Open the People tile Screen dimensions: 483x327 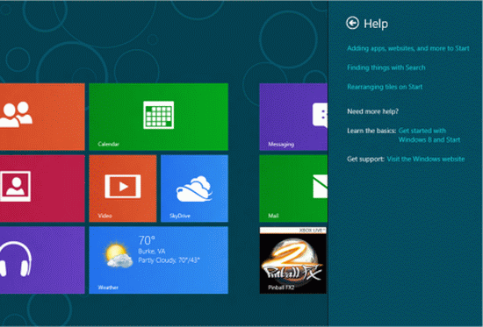click(42, 117)
